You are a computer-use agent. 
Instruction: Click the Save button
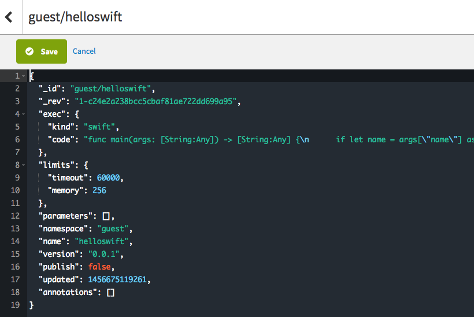click(42, 51)
